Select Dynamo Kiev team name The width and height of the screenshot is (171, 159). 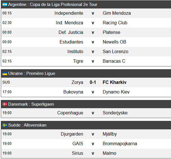click(x=116, y=92)
